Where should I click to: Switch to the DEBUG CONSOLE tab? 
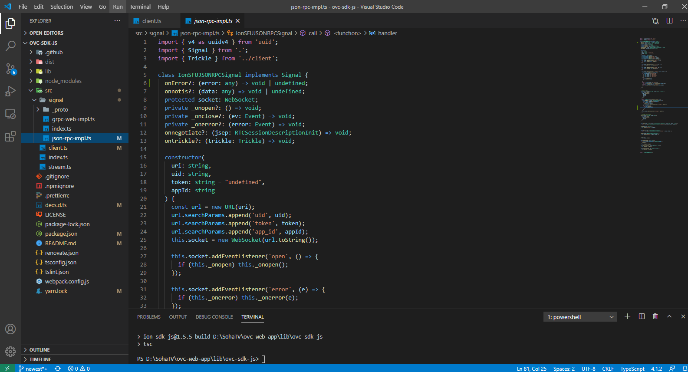click(214, 317)
